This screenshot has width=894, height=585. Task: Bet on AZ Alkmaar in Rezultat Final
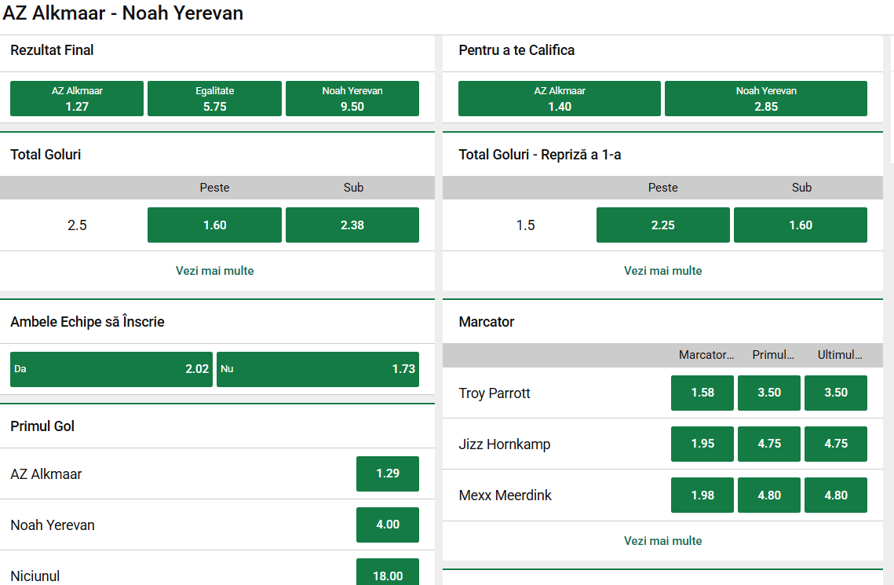point(77,99)
